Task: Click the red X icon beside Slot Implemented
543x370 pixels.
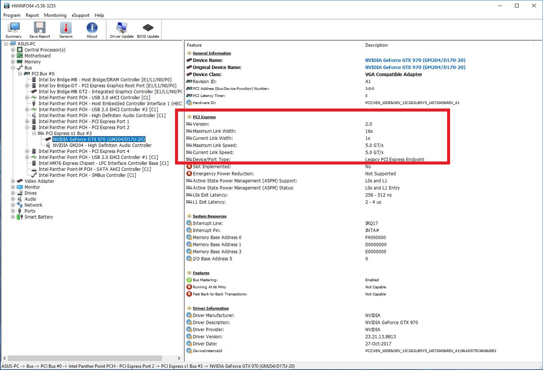Action: pos(189,166)
